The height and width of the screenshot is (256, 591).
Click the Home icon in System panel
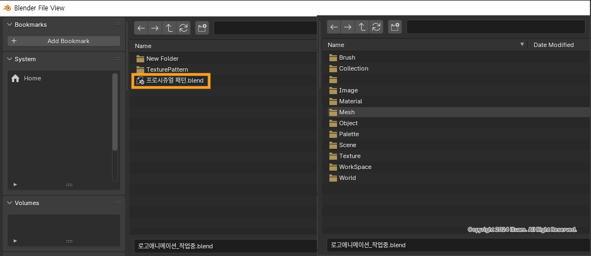(15, 78)
